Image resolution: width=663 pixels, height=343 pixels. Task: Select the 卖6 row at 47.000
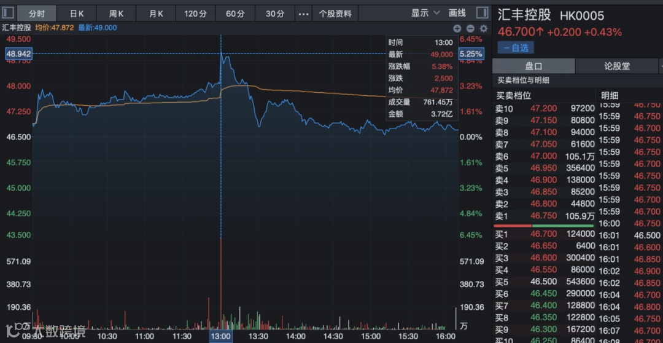coord(544,156)
